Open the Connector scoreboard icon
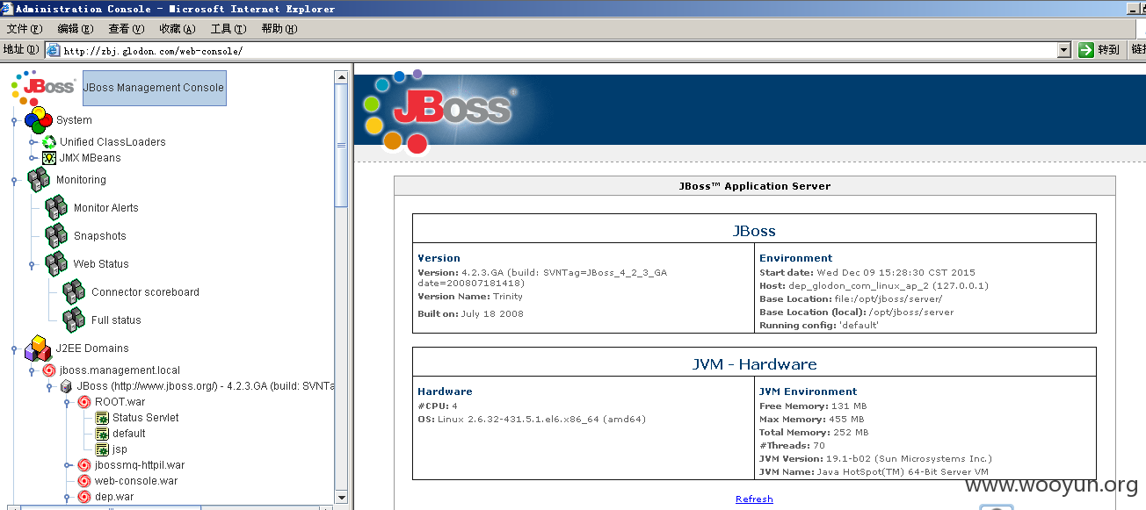 74,292
